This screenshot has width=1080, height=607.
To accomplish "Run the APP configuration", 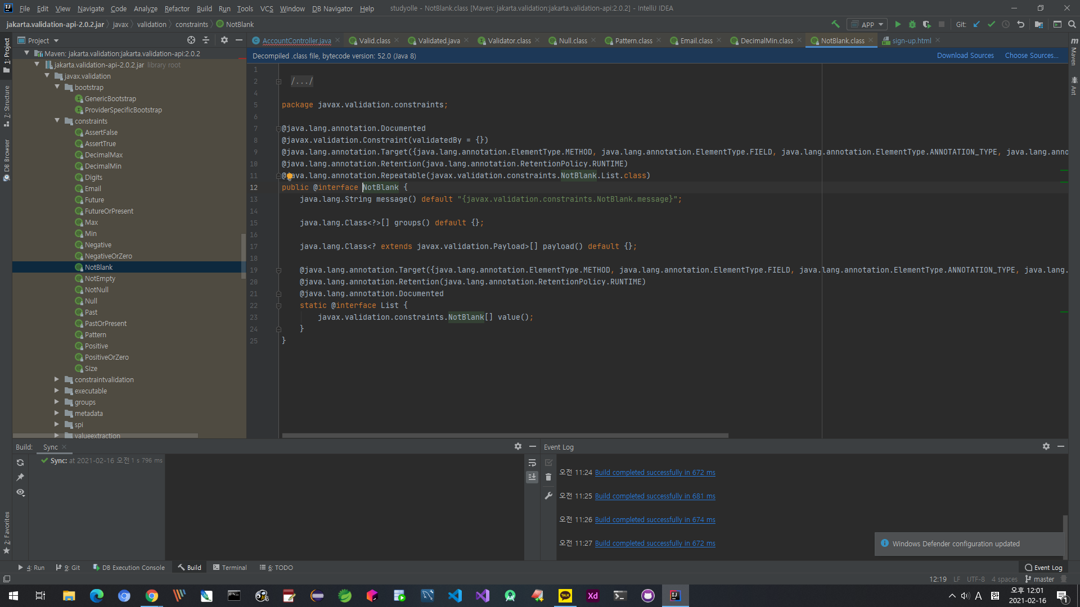I will click(x=898, y=24).
